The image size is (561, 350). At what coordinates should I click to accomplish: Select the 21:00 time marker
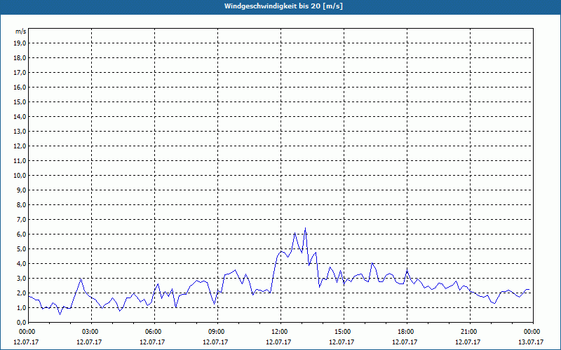(468, 332)
